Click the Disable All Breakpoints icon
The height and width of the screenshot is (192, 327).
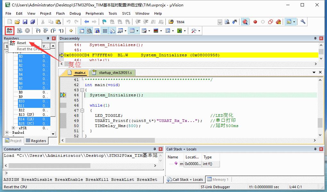coord(271,22)
